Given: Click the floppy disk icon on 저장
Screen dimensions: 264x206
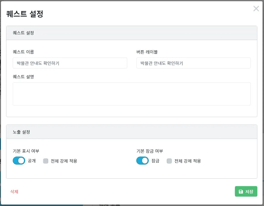Looking at the screenshot, I should [x=241, y=192].
